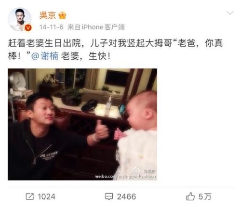Image resolution: width=241 pixels, height=207 pixels.
Task: Open reposts count 1024
Action: coord(47,197)
